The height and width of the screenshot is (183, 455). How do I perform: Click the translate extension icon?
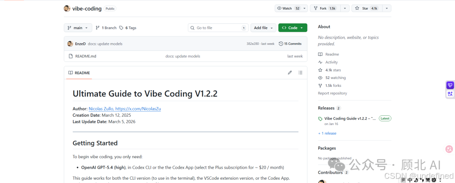pyautogui.click(x=450, y=94)
